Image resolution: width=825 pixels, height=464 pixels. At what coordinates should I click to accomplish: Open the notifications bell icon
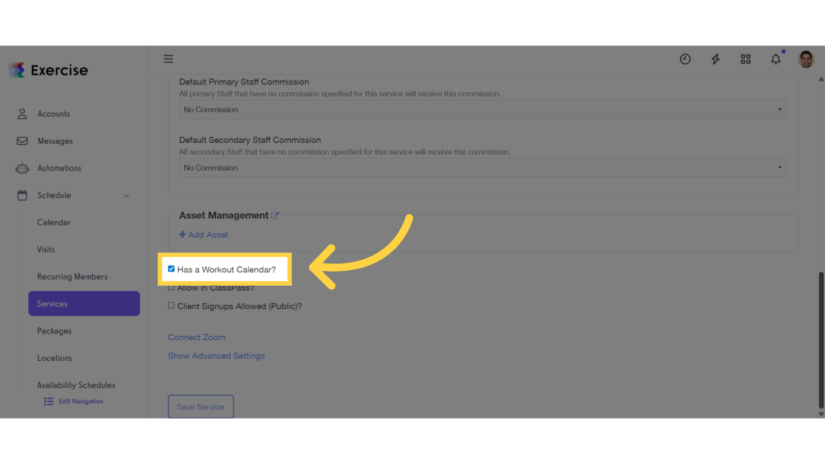tap(776, 59)
